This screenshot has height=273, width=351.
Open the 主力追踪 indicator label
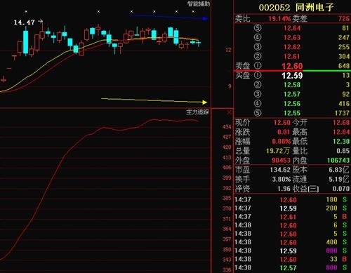click(197, 112)
